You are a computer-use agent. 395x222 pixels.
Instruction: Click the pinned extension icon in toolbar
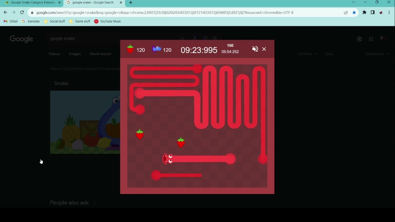pyautogui.click(x=381, y=13)
